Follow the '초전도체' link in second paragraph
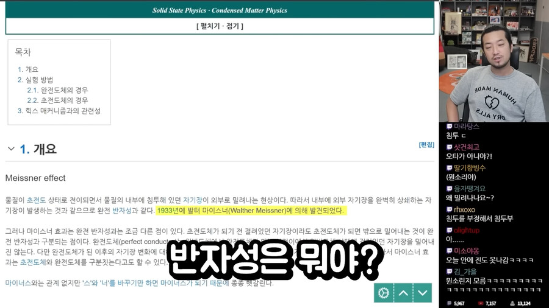Viewport: 549px width, 308px height. (33, 262)
